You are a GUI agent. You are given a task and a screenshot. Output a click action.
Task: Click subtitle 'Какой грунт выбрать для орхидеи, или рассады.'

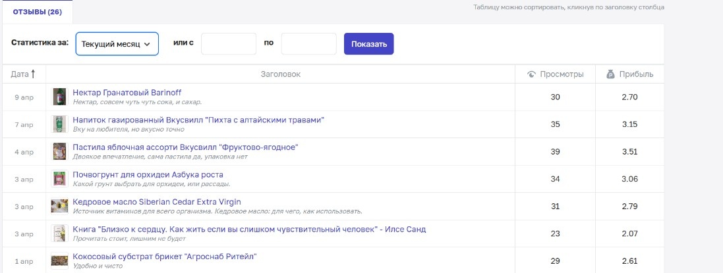[x=152, y=184]
